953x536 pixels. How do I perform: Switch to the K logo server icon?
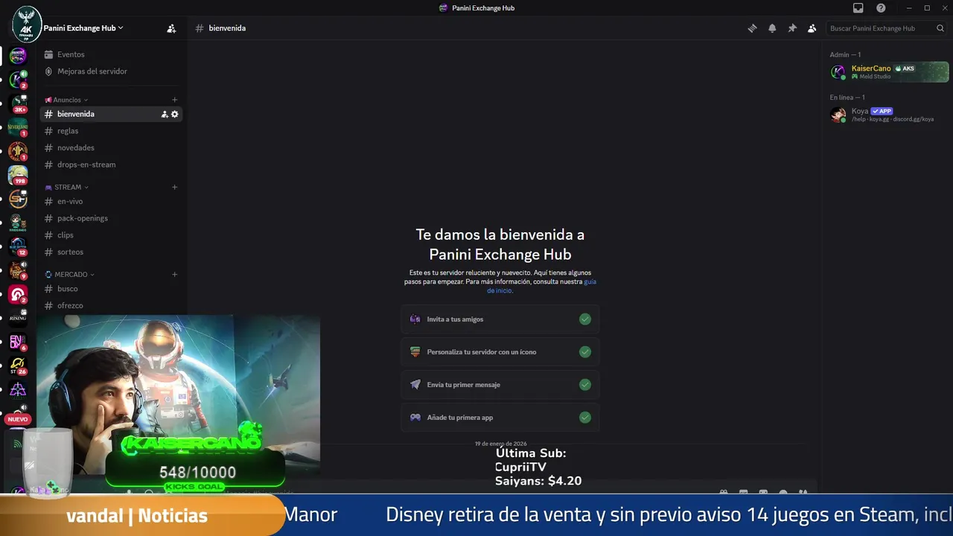pos(18,80)
